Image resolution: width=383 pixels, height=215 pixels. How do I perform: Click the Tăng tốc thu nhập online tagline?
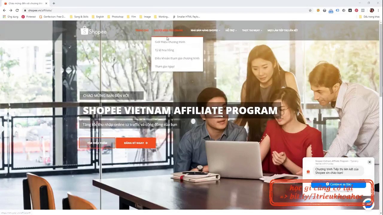130,125
